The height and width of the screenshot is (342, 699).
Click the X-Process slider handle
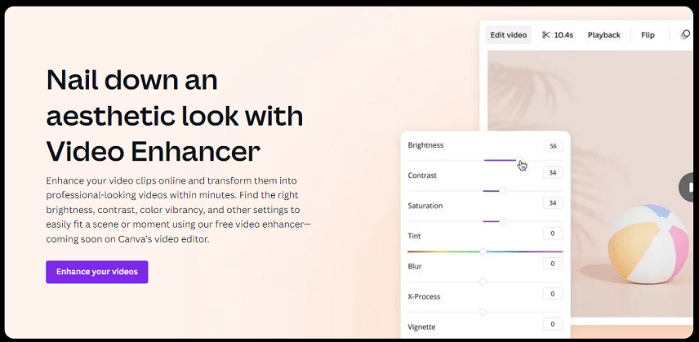[x=483, y=312]
